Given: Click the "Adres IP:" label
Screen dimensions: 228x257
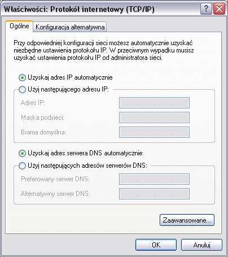Looking at the screenshot, I should [33, 103].
